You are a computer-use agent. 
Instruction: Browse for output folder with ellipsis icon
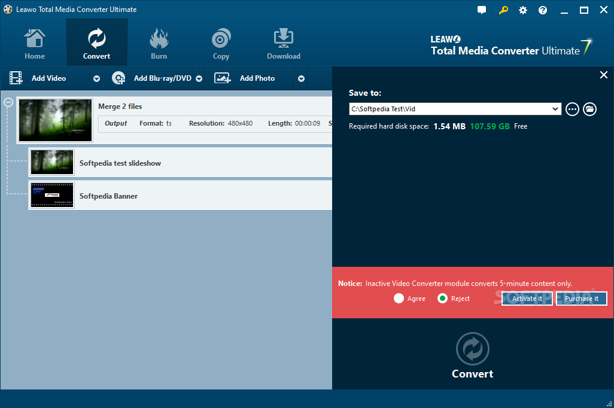pyautogui.click(x=572, y=109)
